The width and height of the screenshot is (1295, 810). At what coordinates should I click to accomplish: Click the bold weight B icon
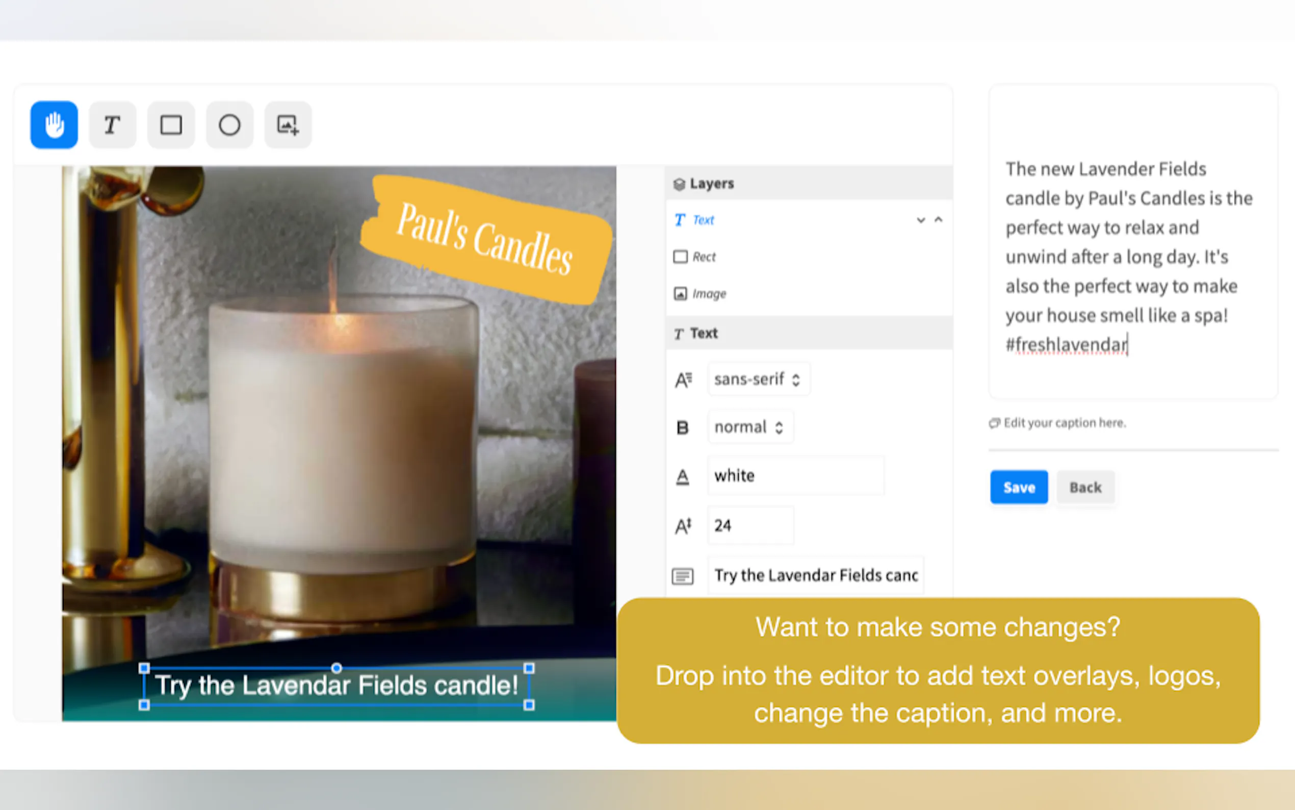click(x=683, y=427)
